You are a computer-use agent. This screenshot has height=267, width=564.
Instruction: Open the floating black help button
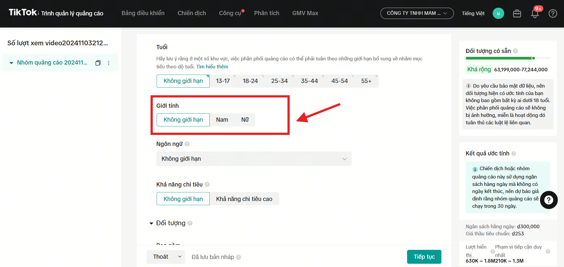(x=549, y=200)
